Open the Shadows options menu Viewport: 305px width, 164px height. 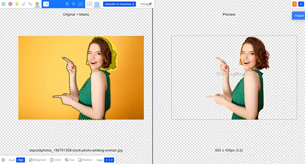tap(85, 160)
